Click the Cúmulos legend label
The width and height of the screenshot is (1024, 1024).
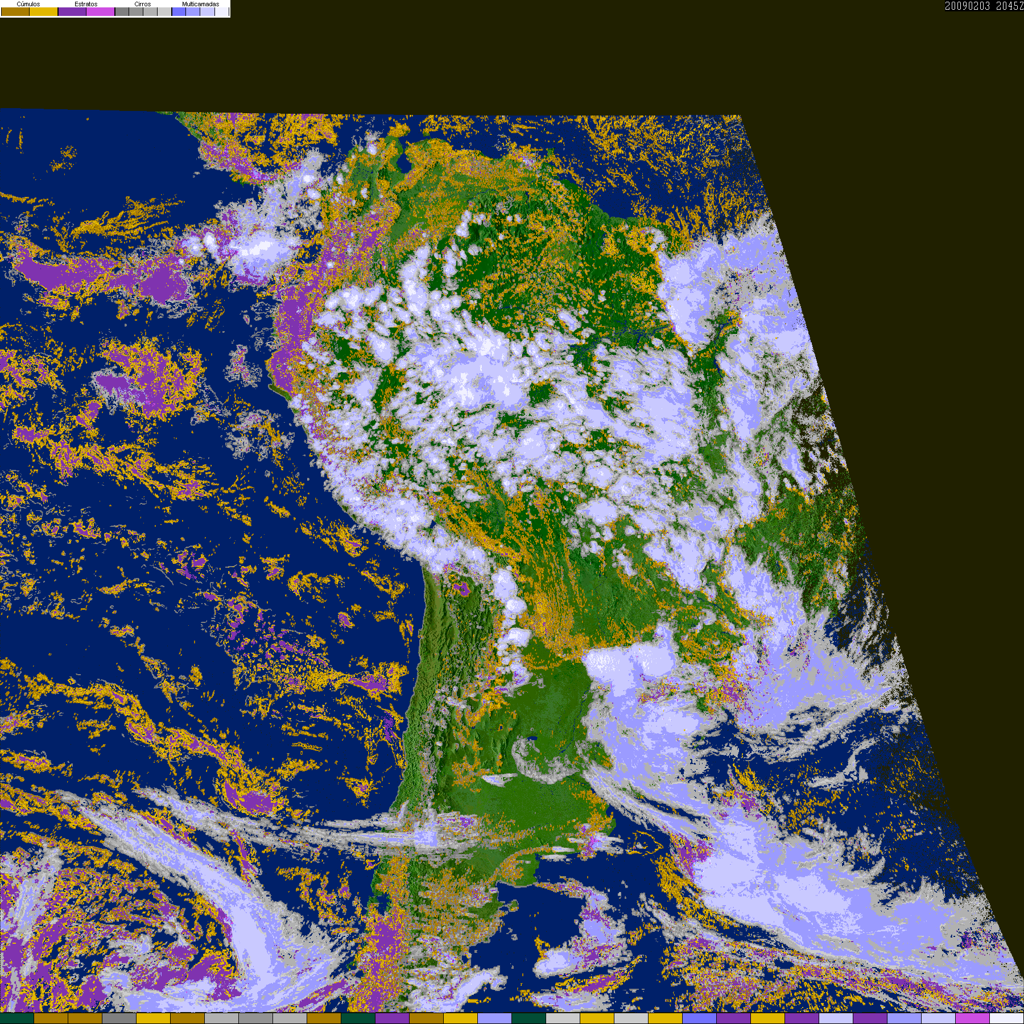pyautogui.click(x=28, y=4)
